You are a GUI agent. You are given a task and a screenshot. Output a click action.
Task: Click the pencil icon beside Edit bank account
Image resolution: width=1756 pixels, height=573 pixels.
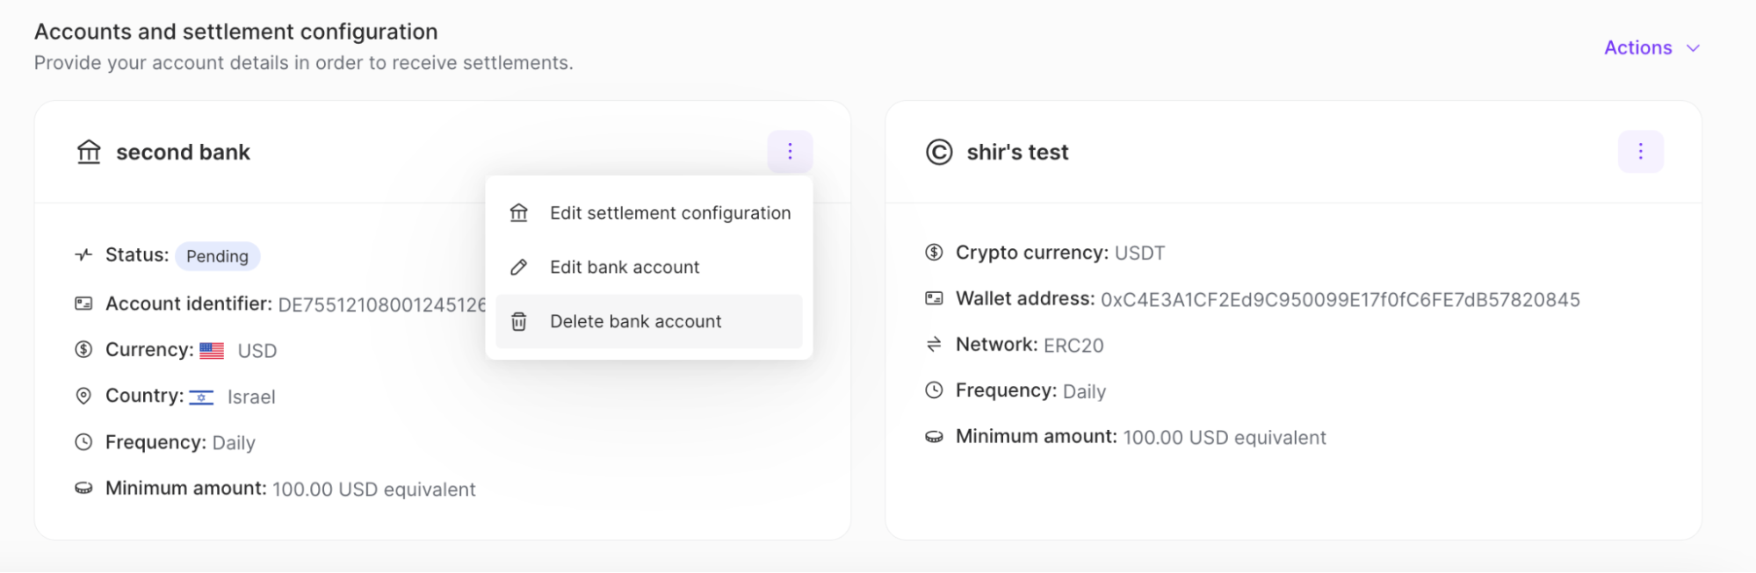pos(519,266)
